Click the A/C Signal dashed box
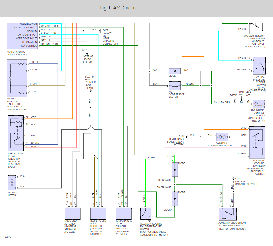 pyautogui.click(x=258, y=104)
